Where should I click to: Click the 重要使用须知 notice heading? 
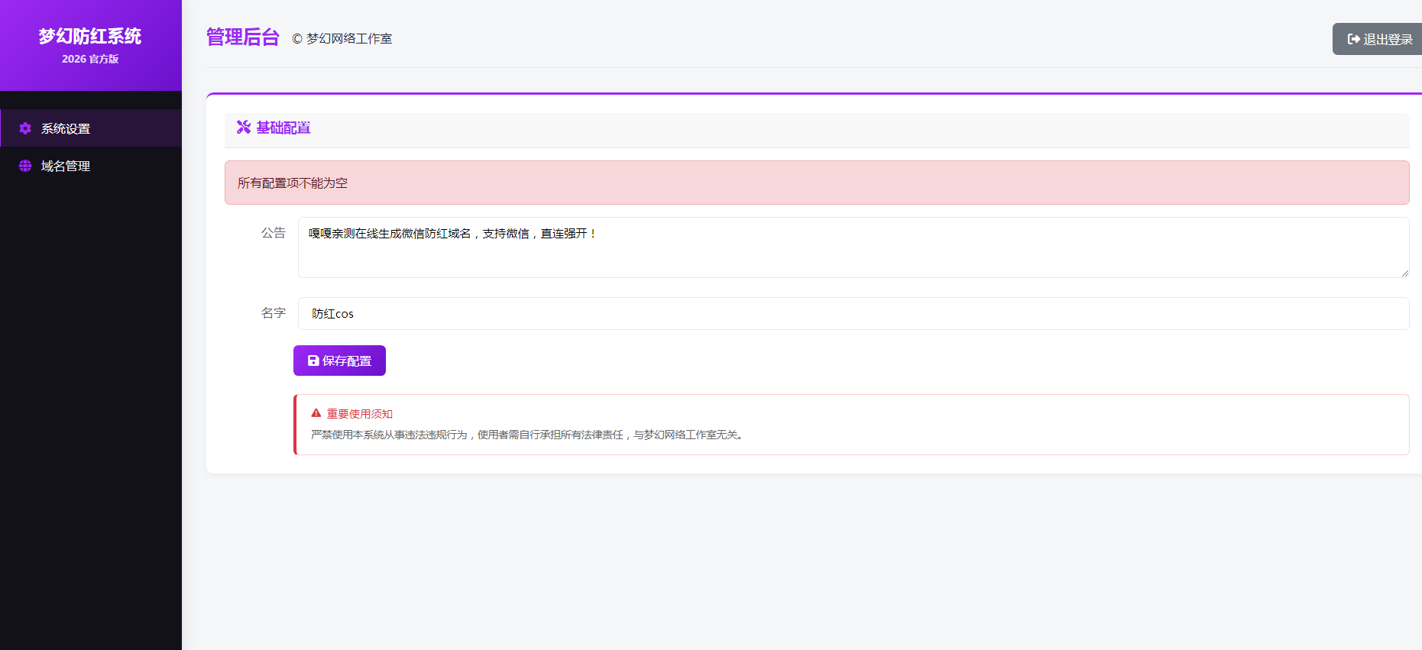[x=360, y=413]
